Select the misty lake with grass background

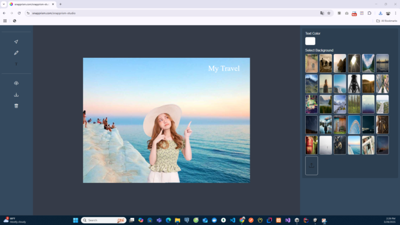coord(326,104)
